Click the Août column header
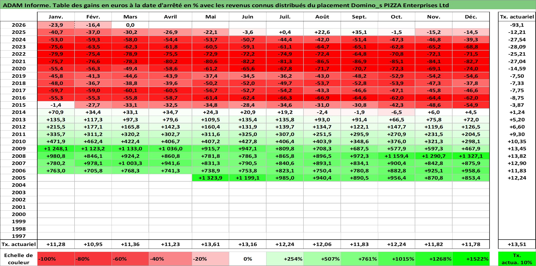Screen dimensions: 536x266 pyautogui.click(x=322, y=17)
